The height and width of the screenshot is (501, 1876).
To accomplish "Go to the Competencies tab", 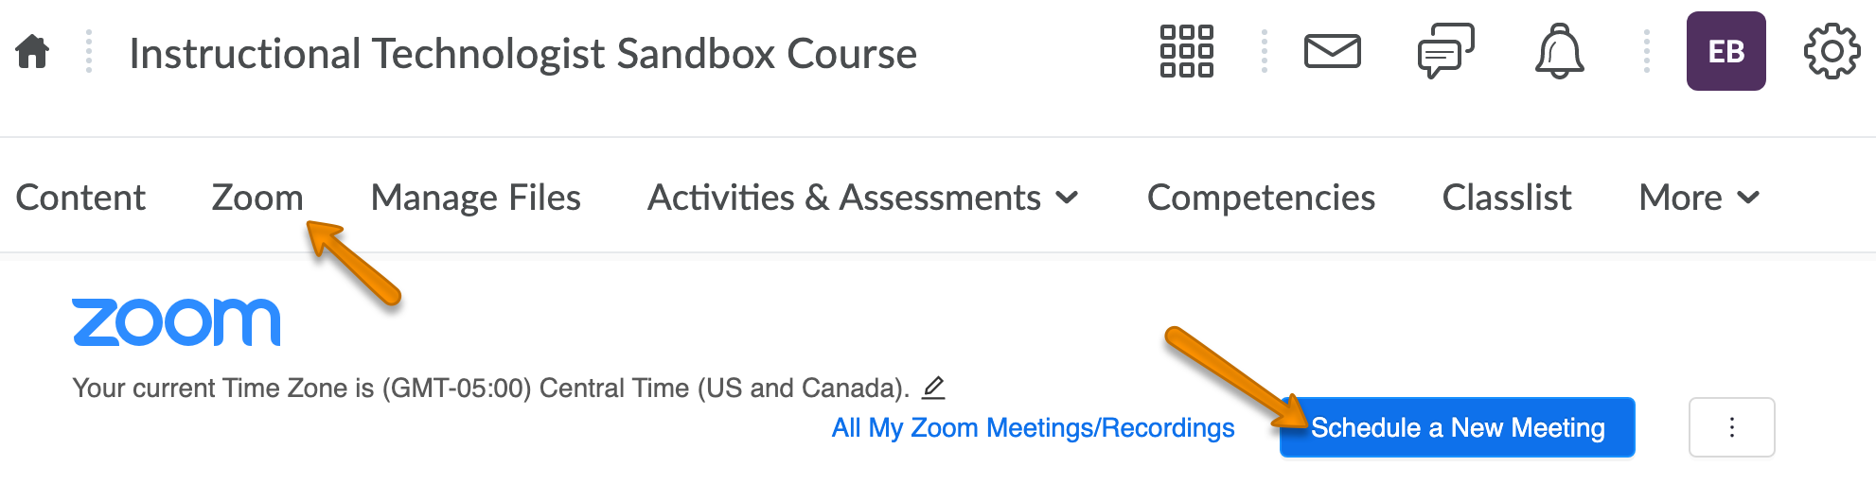I will [x=1261, y=198].
